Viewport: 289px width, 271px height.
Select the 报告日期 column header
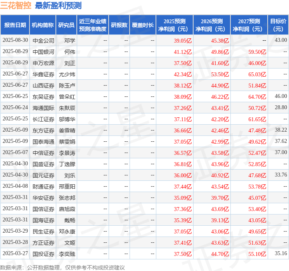15,25
